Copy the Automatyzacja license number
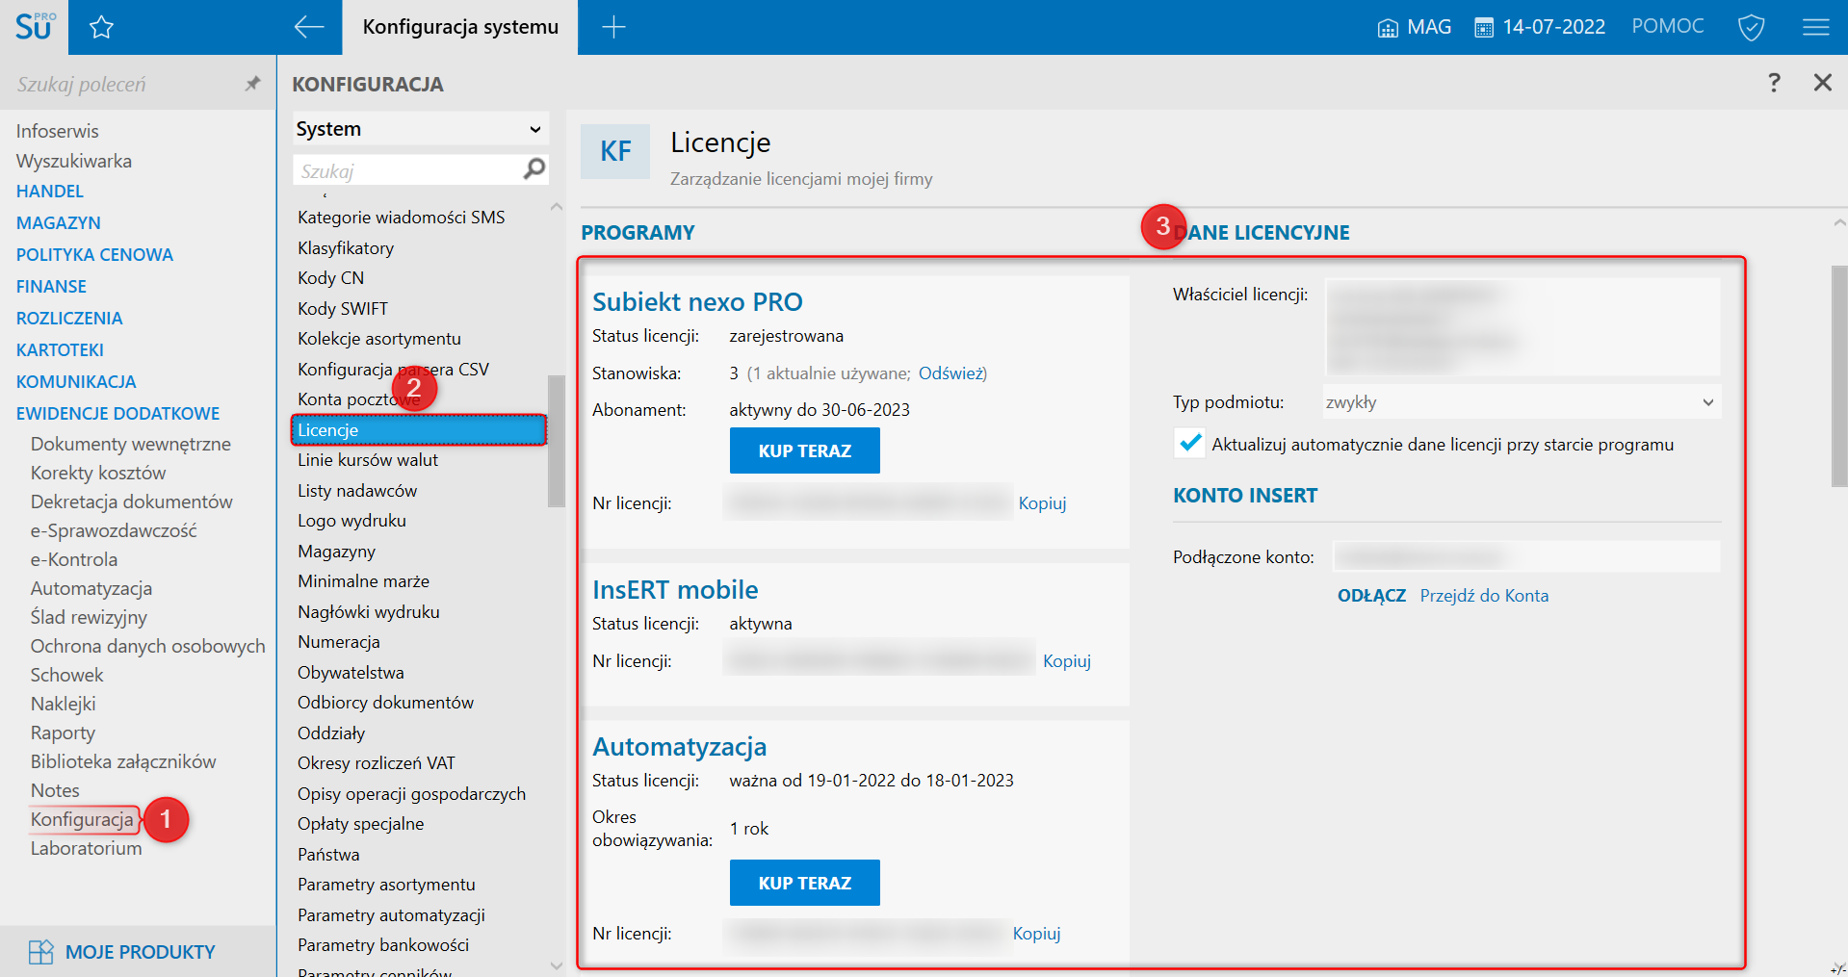 (x=1036, y=934)
